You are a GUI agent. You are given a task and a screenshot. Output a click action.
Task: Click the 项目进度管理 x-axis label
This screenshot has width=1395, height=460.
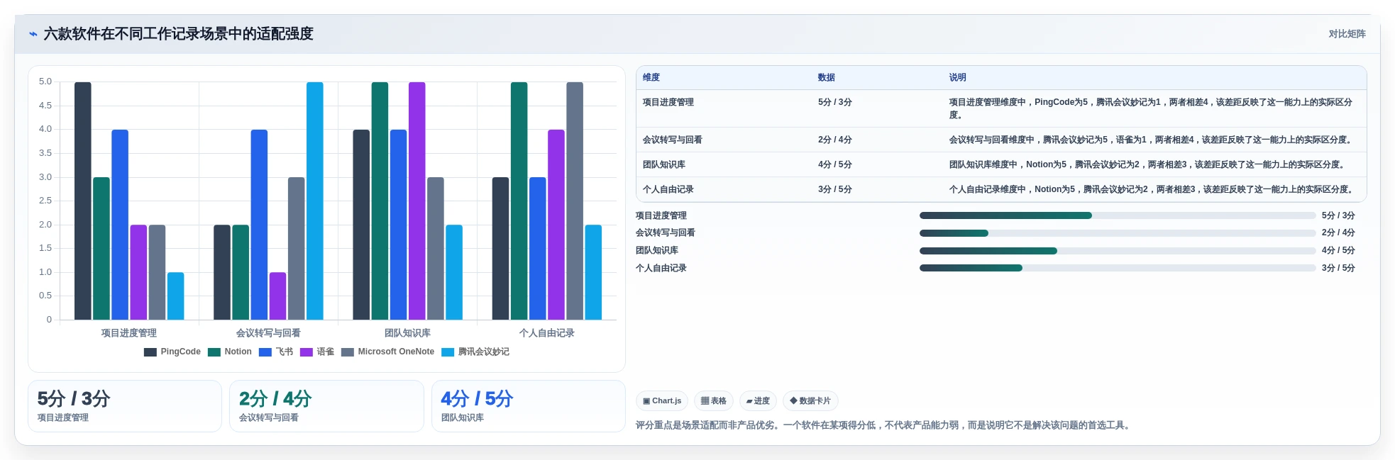[129, 333]
